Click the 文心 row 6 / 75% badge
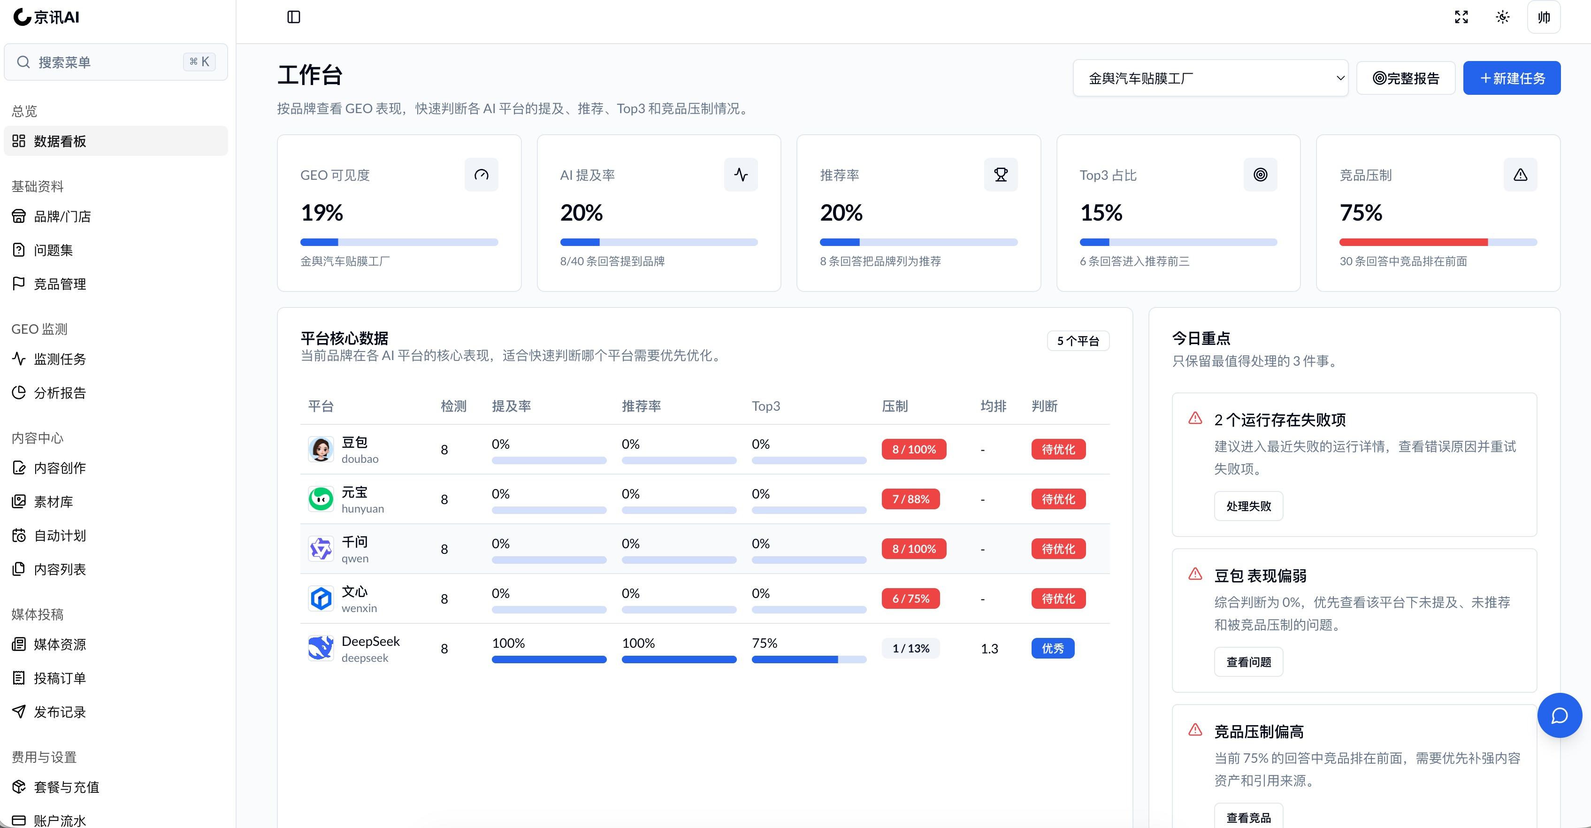 tap(910, 599)
